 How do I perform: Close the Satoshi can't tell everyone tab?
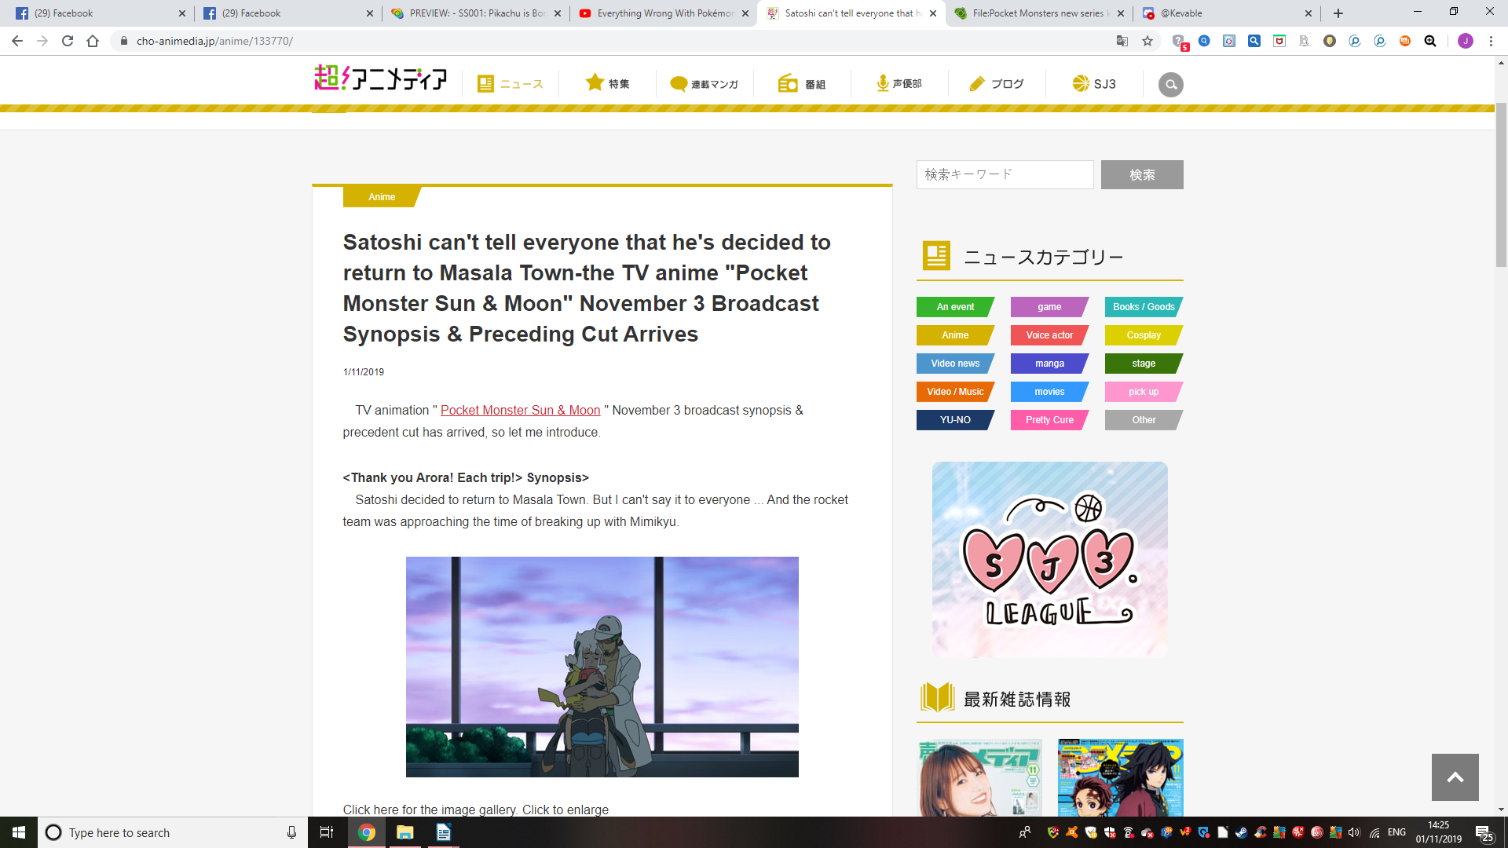[x=933, y=13]
